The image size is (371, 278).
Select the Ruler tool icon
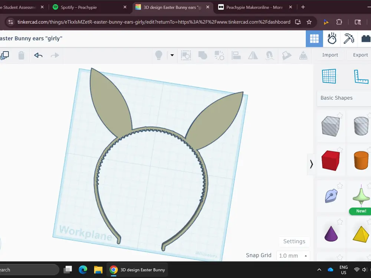tap(361, 77)
